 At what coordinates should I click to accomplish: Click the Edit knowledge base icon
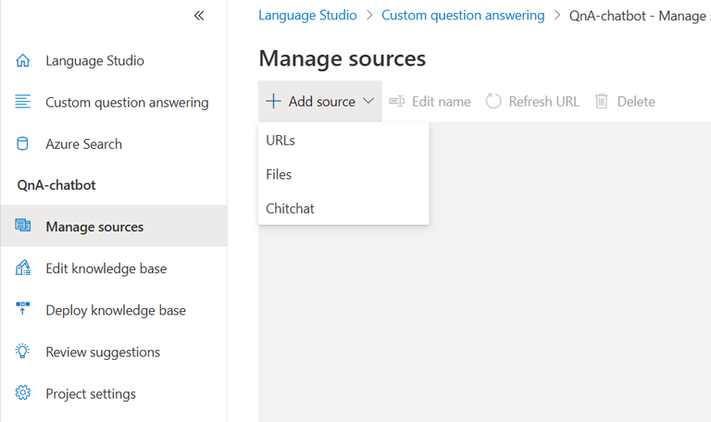(x=23, y=268)
